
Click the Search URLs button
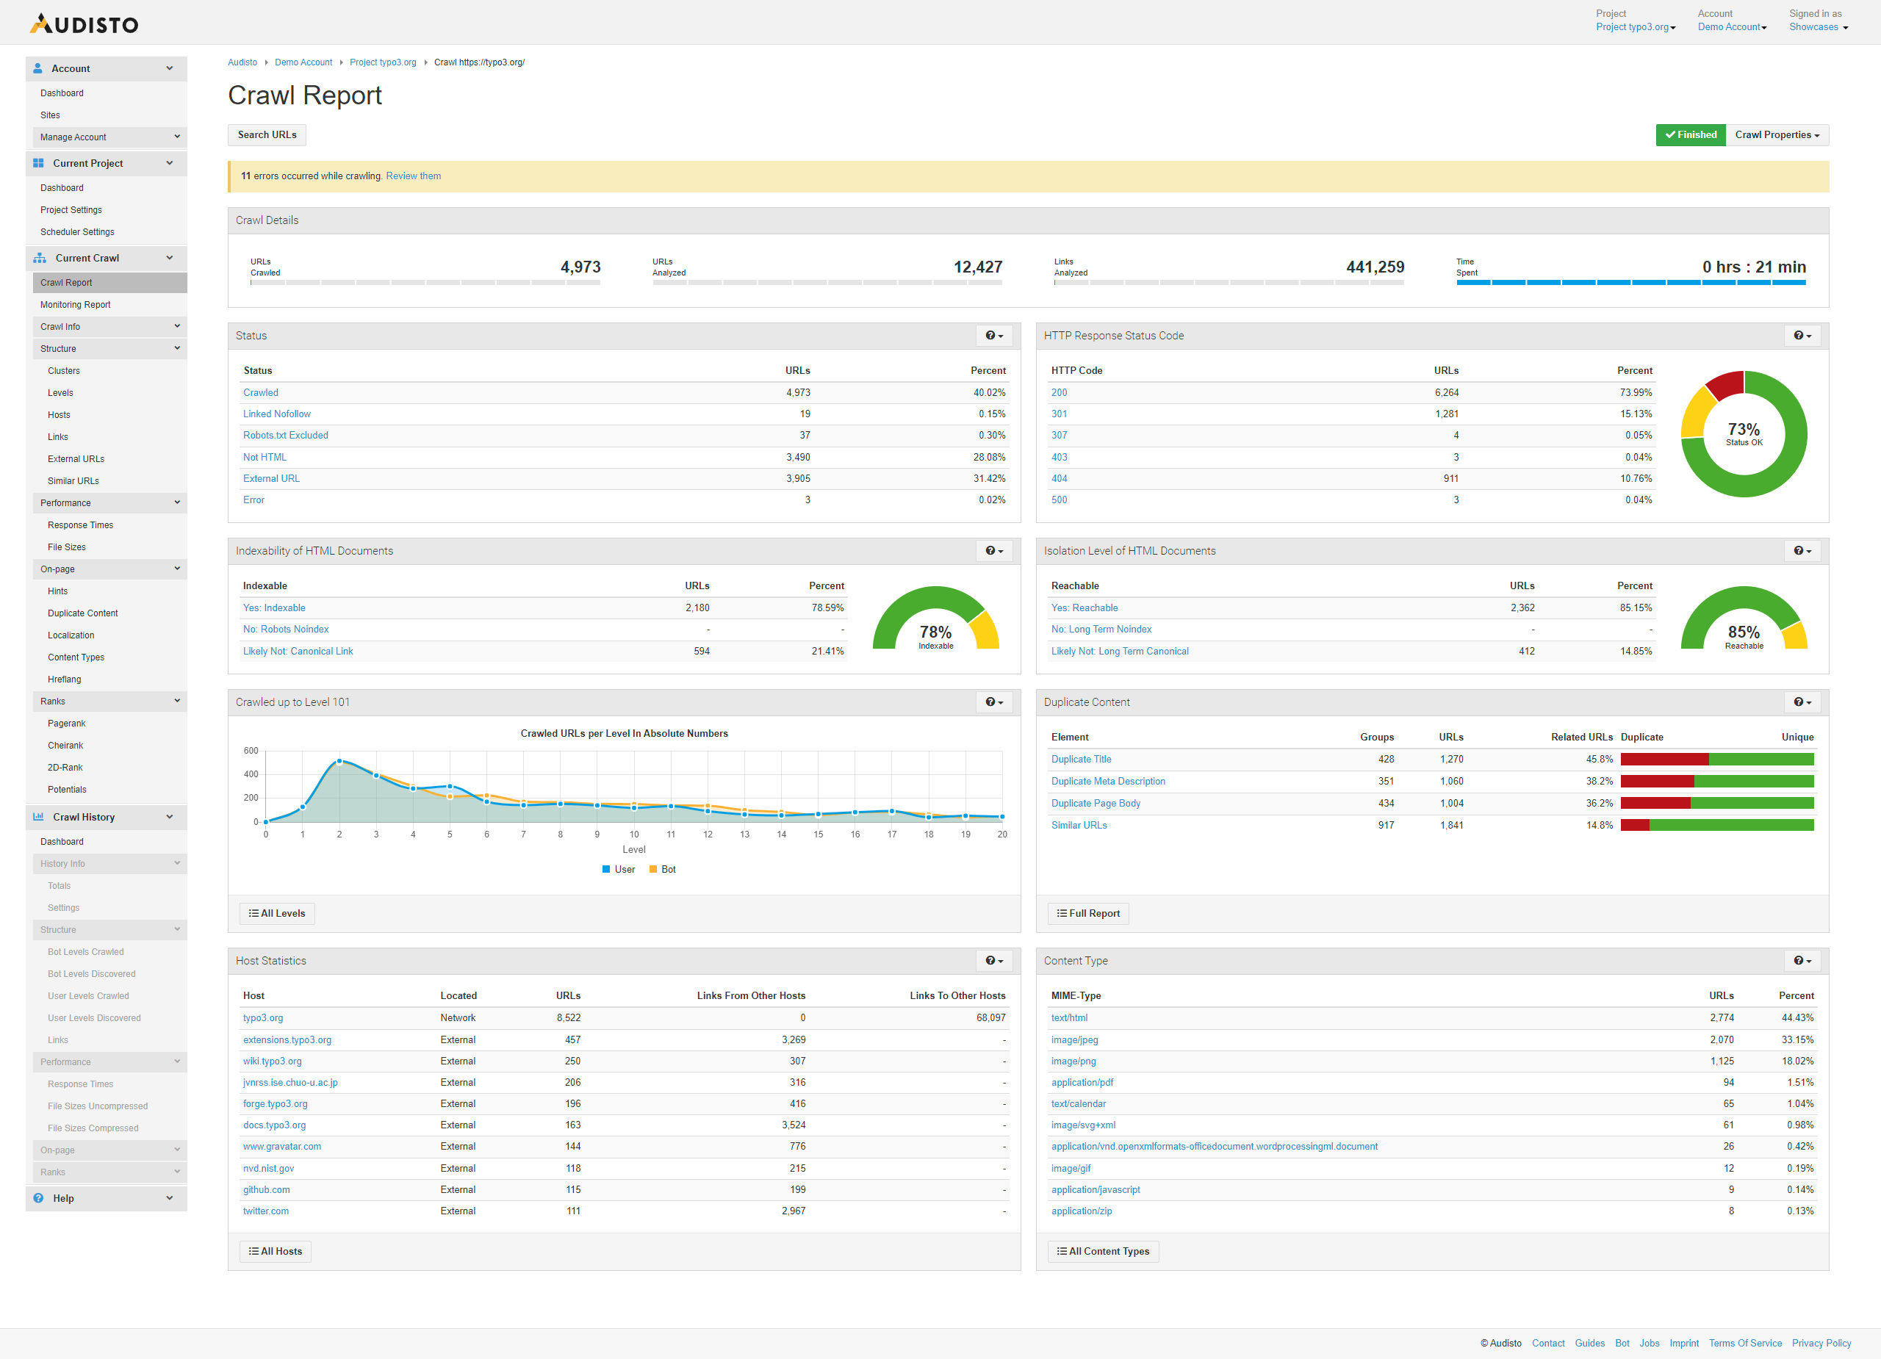coord(267,135)
